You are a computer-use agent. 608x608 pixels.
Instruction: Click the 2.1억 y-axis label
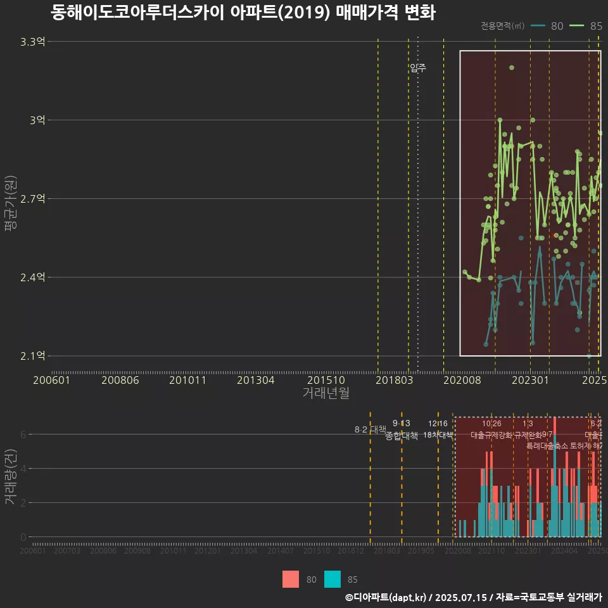[32, 356]
